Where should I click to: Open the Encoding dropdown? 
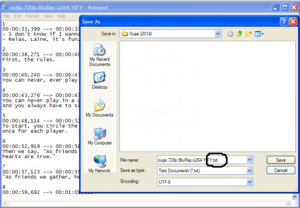pyautogui.click(x=249, y=182)
